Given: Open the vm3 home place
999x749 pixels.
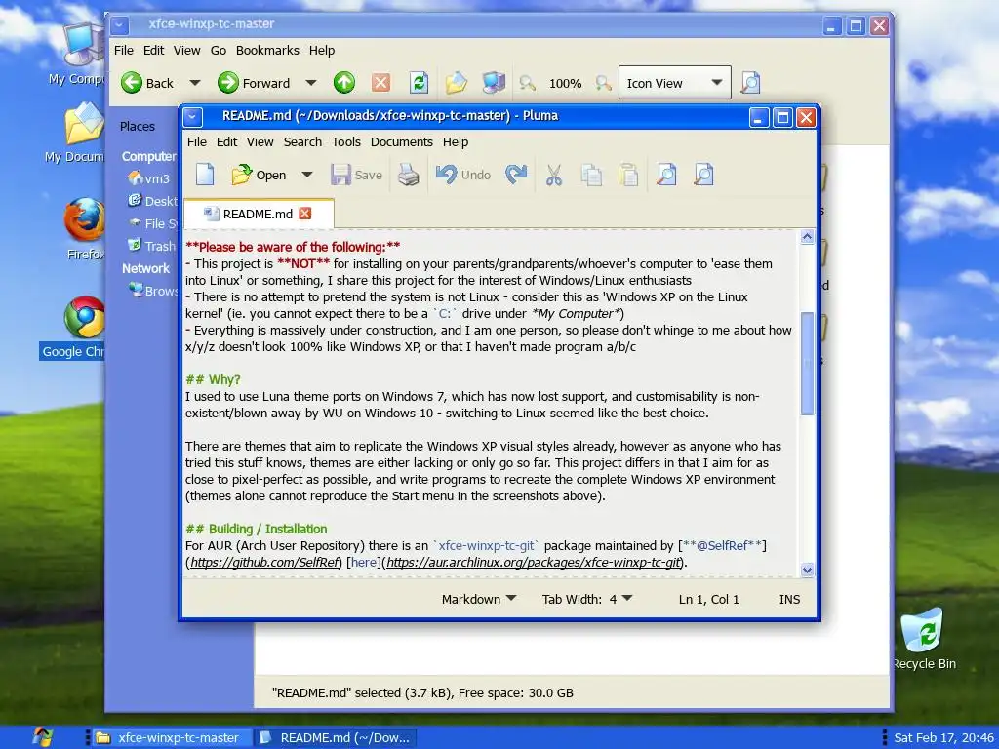Looking at the screenshot, I should (148, 178).
